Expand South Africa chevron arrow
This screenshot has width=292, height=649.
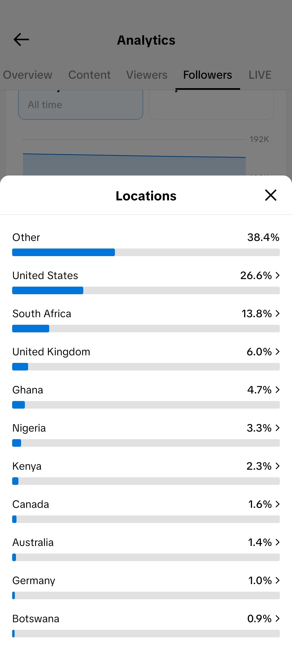pyautogui.click(x=277, y=313)
